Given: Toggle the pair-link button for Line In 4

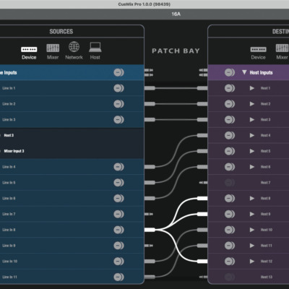Looking at the screenshot, I should point(118,167).
